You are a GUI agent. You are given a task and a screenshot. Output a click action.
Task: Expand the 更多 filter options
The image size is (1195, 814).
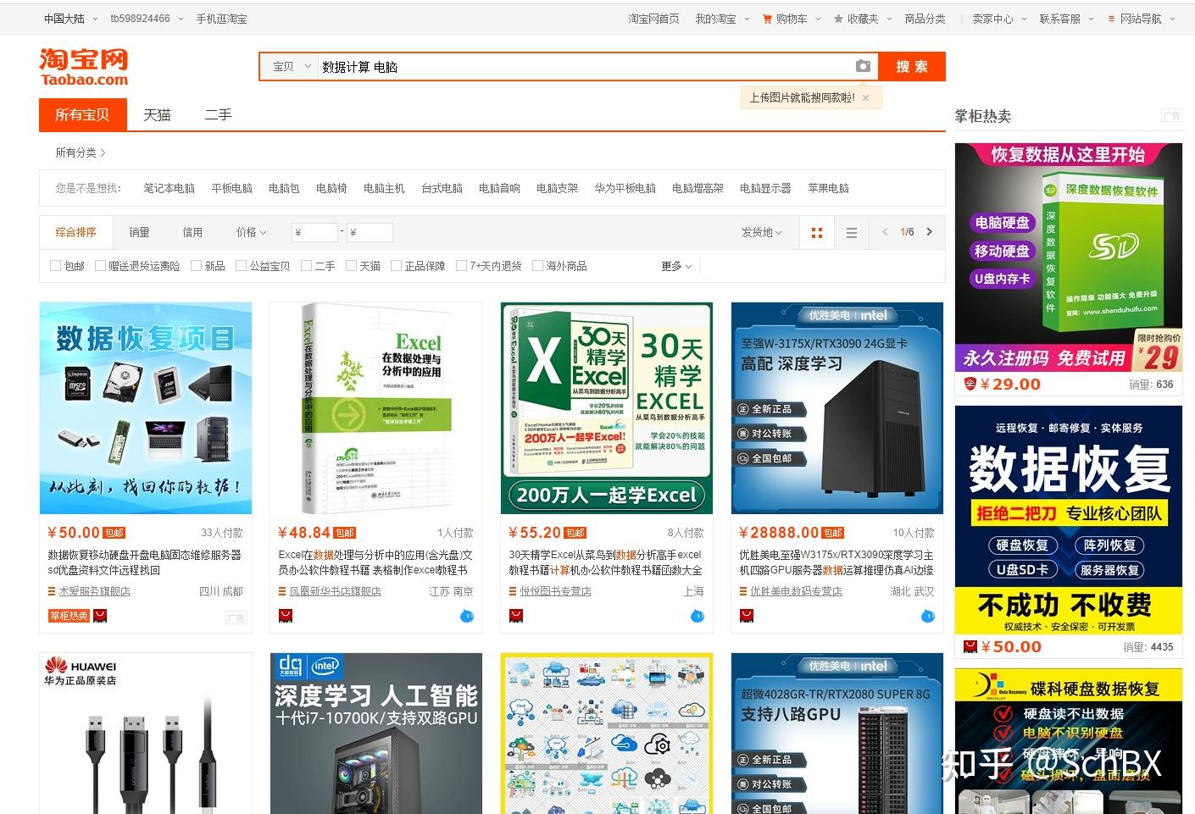[x=676, y=266]
